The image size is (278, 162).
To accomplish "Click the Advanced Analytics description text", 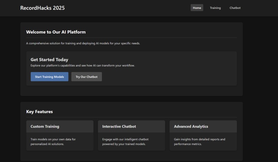I will click(199, 142).
